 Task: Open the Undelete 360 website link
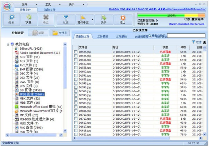click(x=157, y=9)
